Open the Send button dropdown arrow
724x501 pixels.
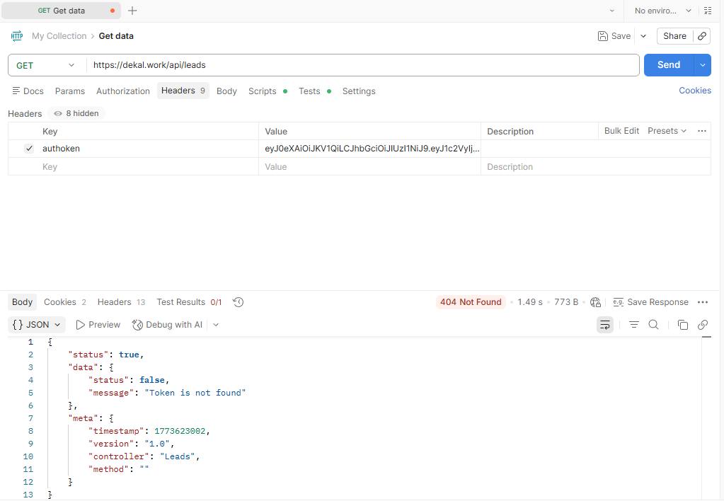[703, 65]
